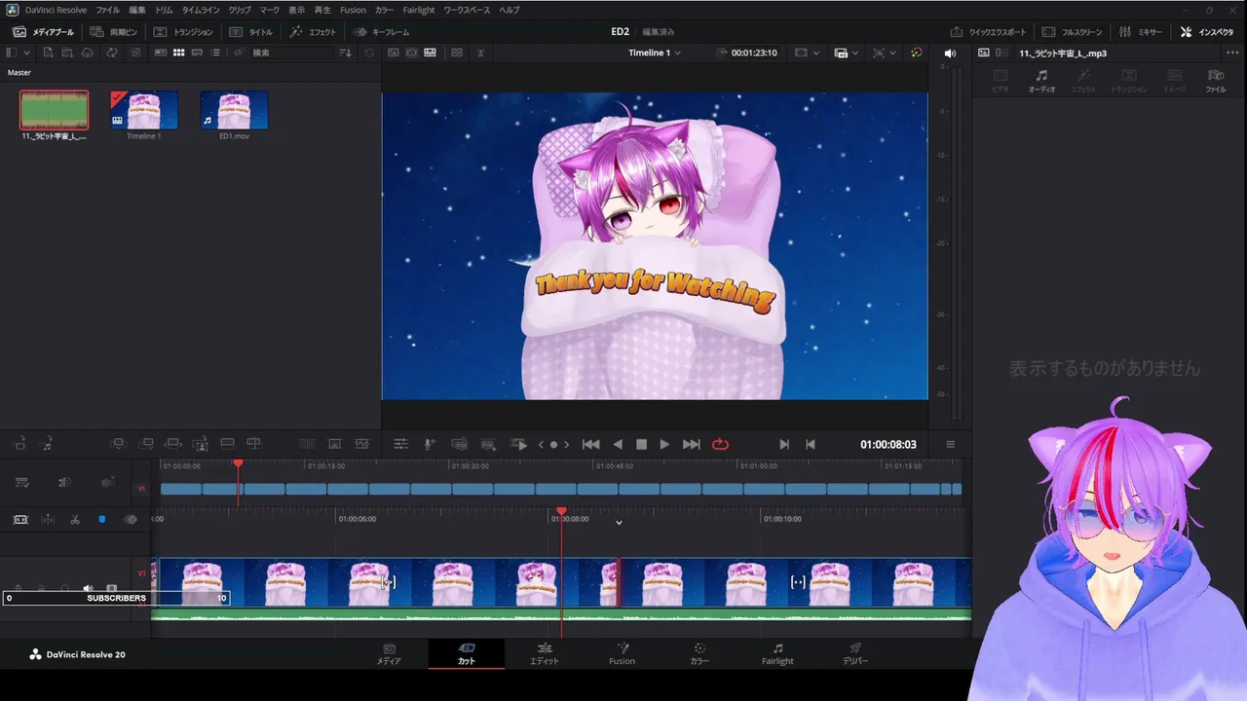Open the timeline options hamburger menu
This screenshot has height=701, width=1247.
point(951,444)
